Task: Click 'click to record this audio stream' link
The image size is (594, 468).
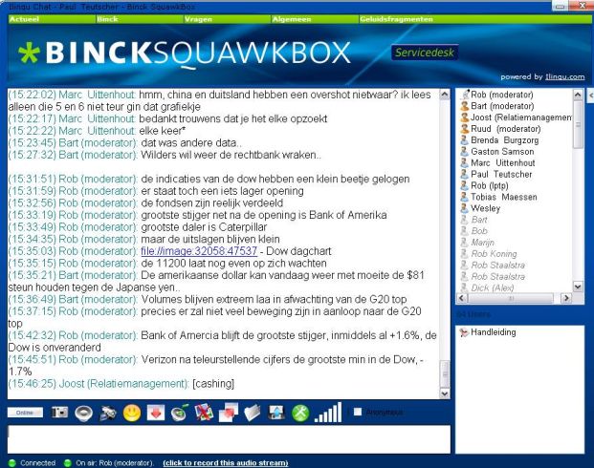Action: (x=226, y=462)
